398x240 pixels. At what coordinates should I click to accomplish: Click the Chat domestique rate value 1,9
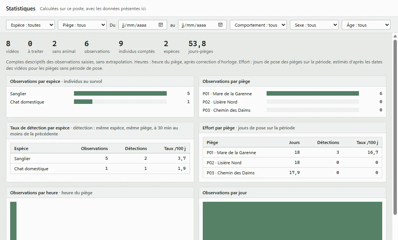[182, 168]
